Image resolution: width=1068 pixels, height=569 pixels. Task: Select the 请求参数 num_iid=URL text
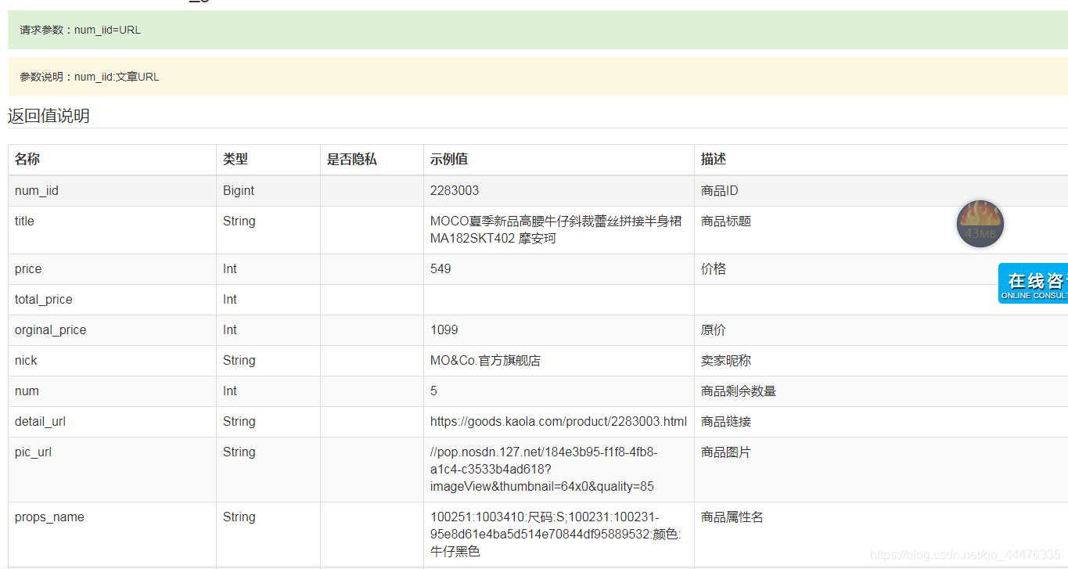80,30
